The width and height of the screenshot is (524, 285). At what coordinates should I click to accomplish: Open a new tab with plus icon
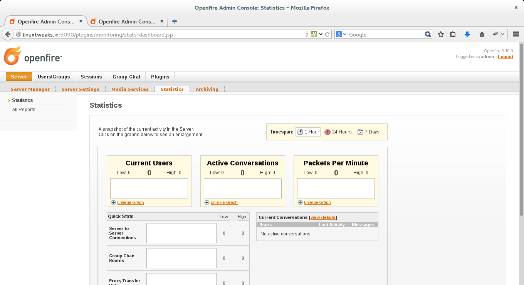[175, 22]
